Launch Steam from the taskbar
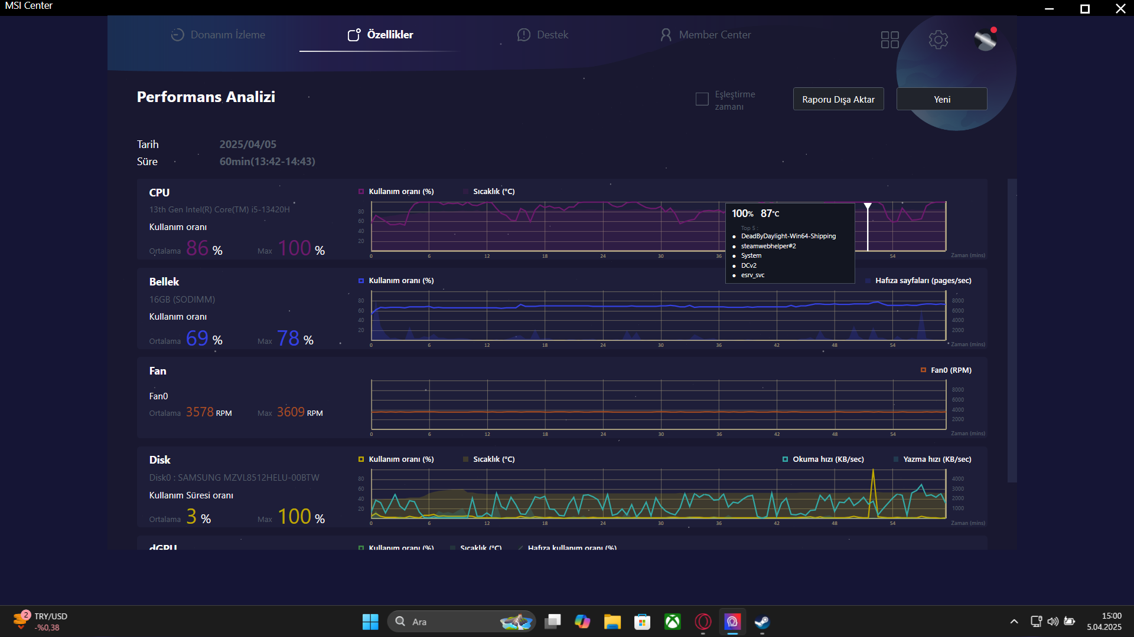The height and width of the screenshot is (637, 1134). pyautogui.click(x=762, y=622)
